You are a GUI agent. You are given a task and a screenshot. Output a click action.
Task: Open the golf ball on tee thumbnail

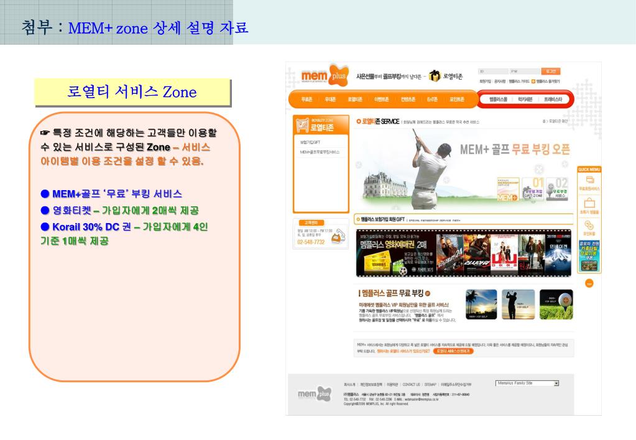coord(556,305)
